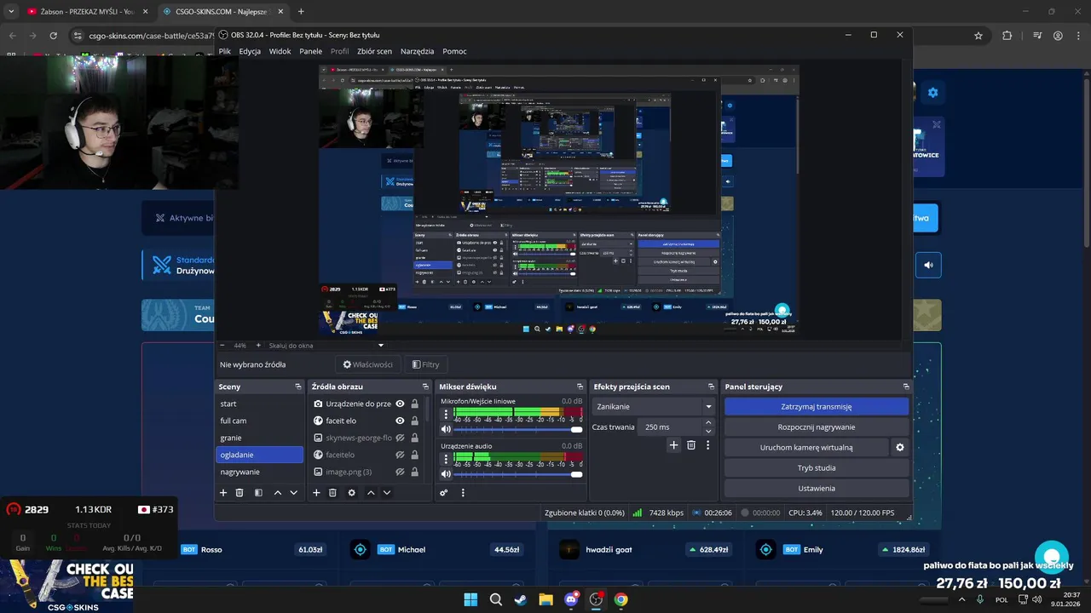Undock the Sceny panel
The image size is (1091, 613).
[298, 387]
